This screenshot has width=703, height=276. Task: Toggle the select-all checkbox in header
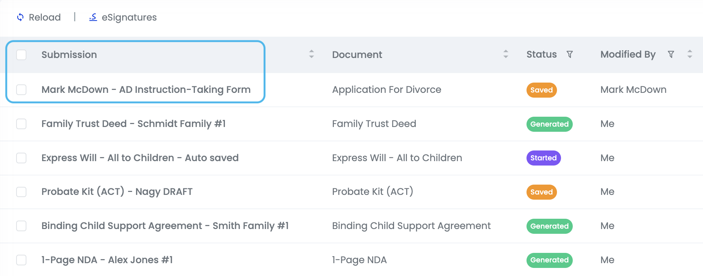point(21,55)
